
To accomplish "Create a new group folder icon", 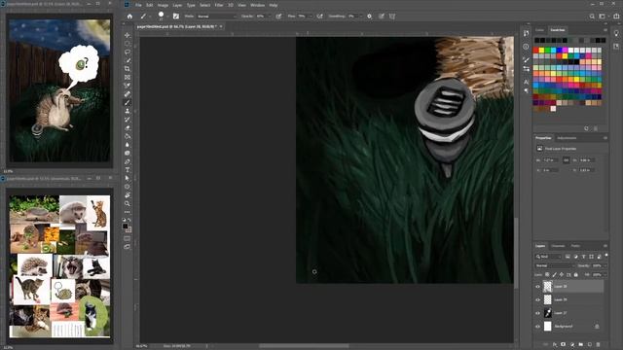I will [581, 344].
